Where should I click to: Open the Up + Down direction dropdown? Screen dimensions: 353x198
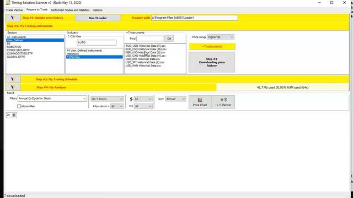[107, 99]
